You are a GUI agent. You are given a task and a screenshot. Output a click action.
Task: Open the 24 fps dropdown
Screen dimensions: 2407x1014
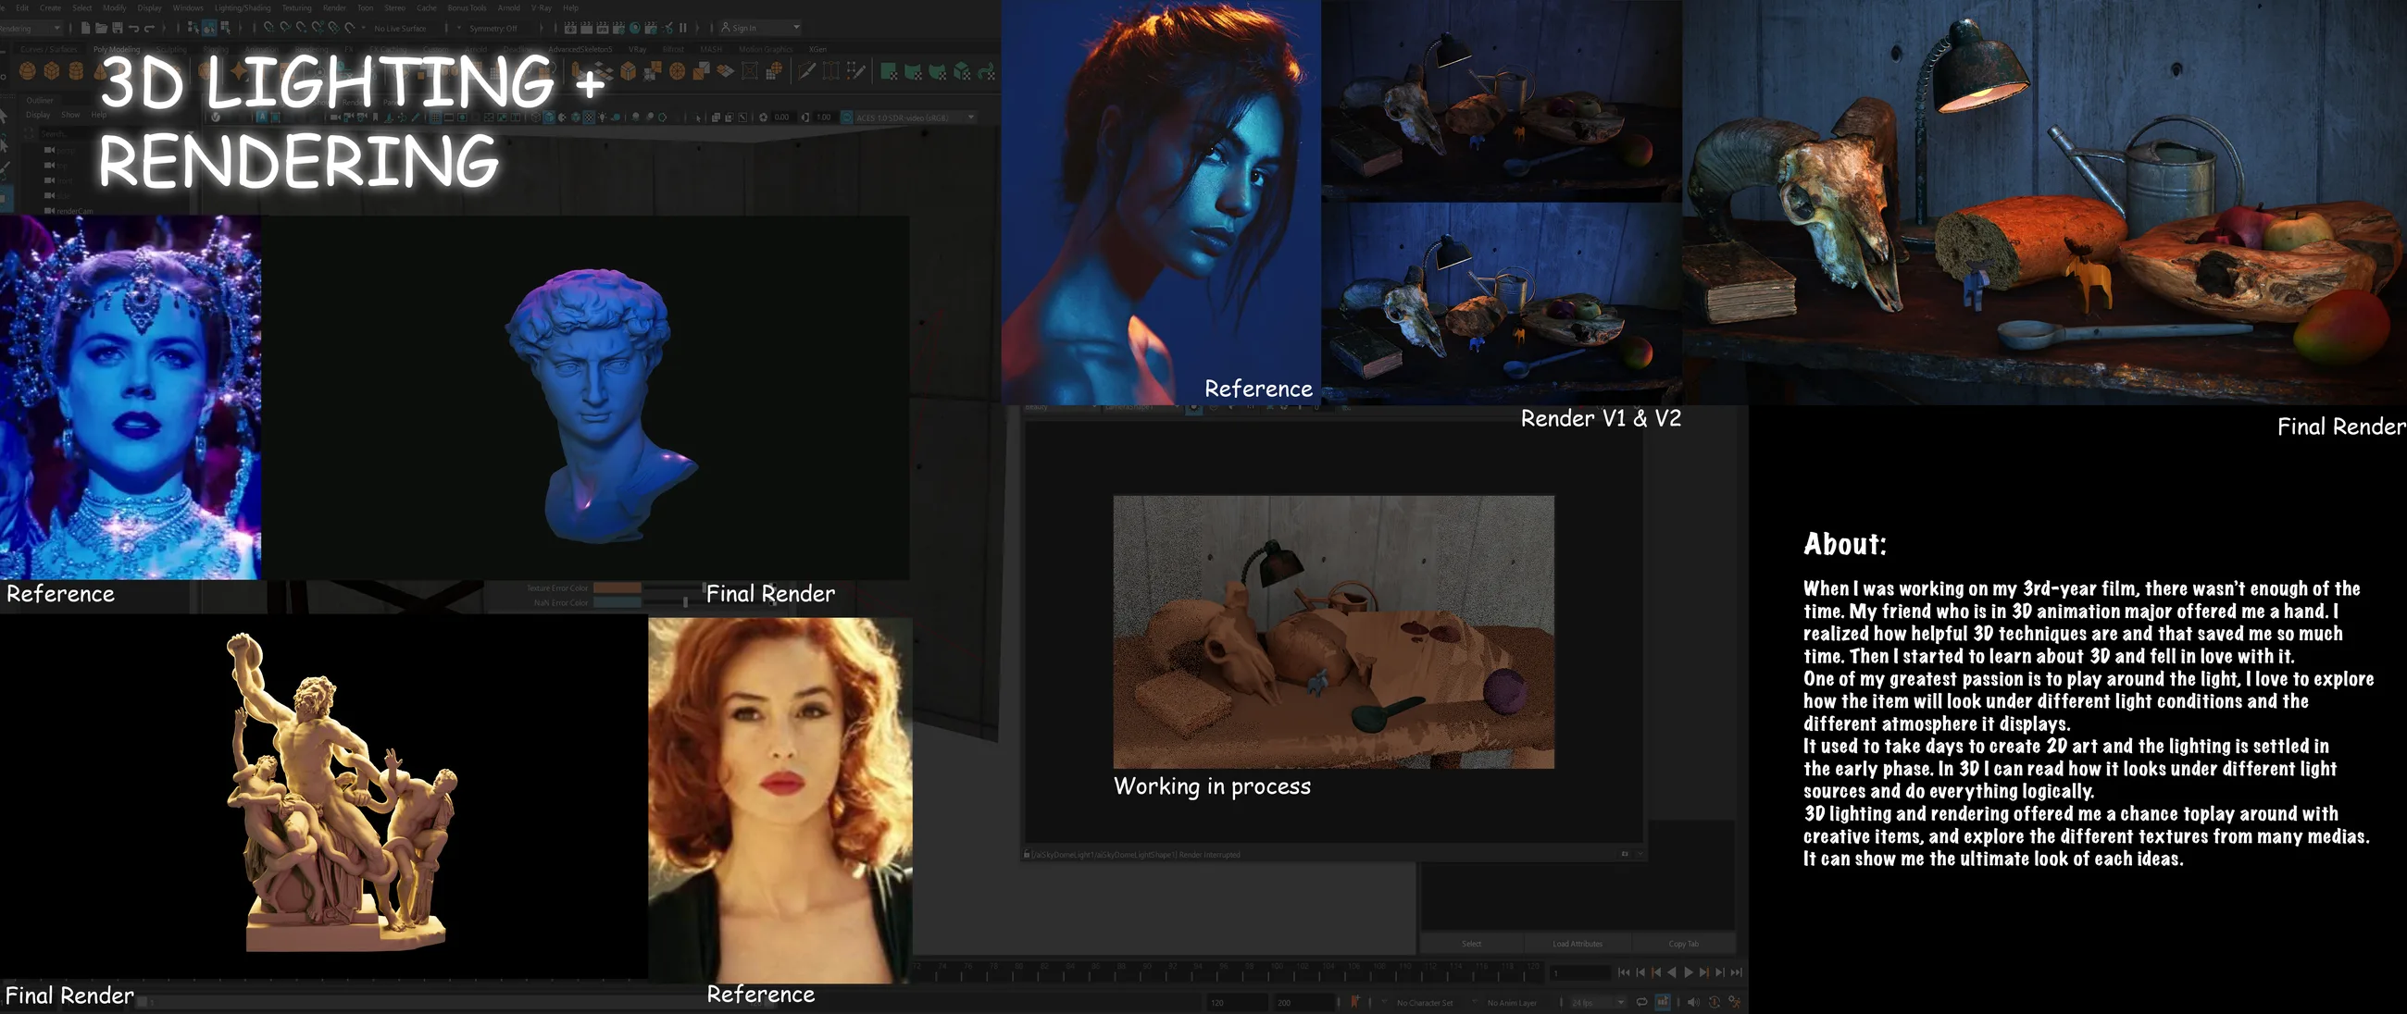click(1599, 1003)
